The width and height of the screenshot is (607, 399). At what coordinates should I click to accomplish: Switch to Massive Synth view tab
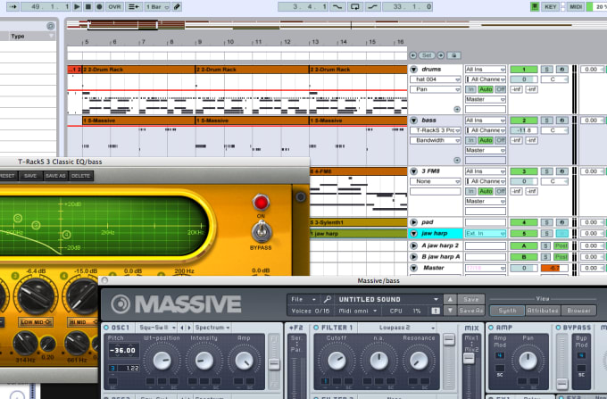[x=507, y=311]
